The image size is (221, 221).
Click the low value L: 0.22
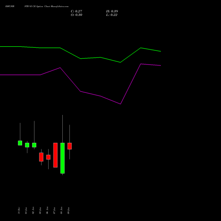tap(112, 15)
